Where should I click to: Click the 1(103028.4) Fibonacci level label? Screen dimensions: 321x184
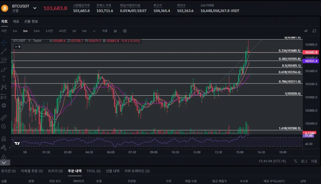(x=292, y=94)
